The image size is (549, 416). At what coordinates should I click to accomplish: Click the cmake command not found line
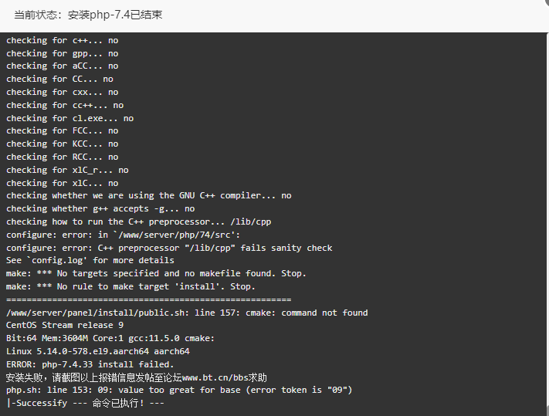pos(187,313)
